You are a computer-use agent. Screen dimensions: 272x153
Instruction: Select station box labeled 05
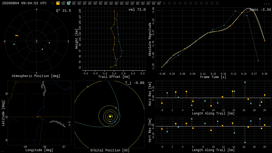79,3
